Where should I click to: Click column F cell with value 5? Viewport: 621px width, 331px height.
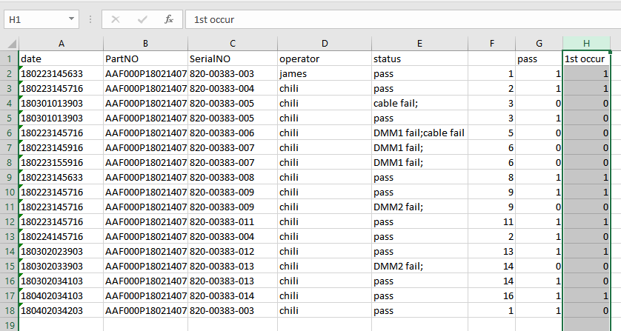(x=491, y=133)
